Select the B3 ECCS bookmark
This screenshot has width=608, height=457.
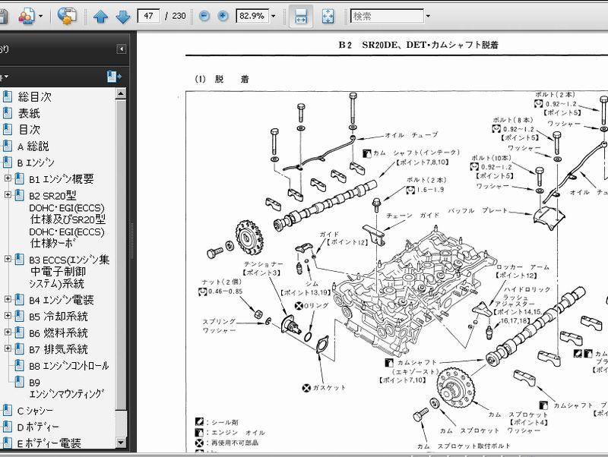point(69,272)
